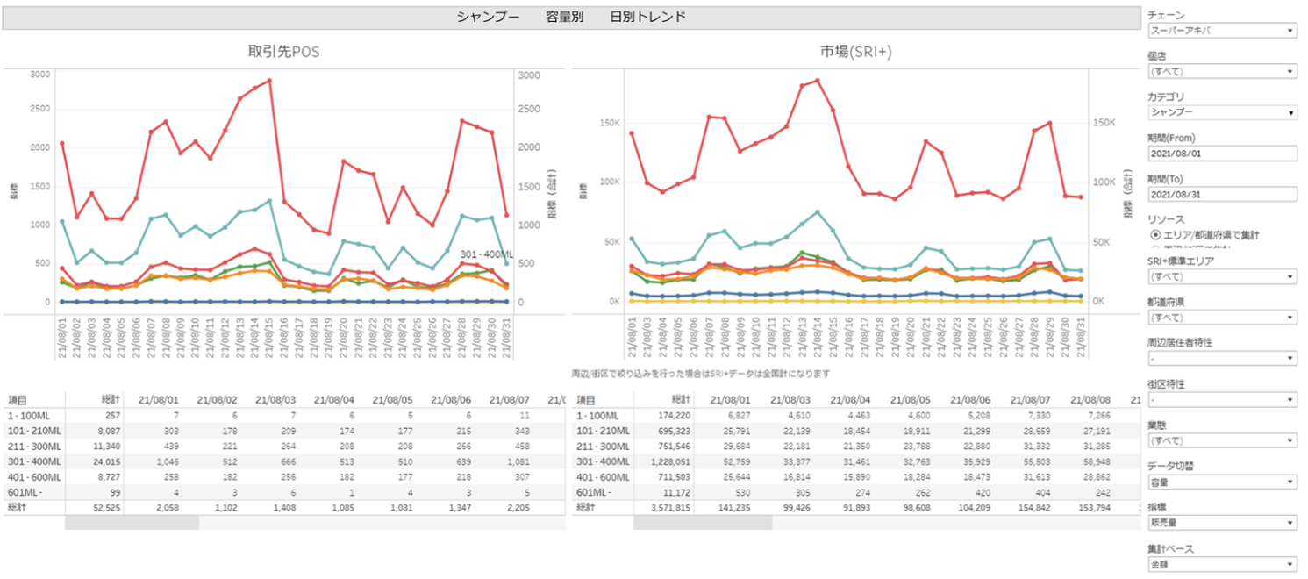Open the 街区特性 dropdown
This screenshot has width=1308, height=579.
click(1222, 400)
